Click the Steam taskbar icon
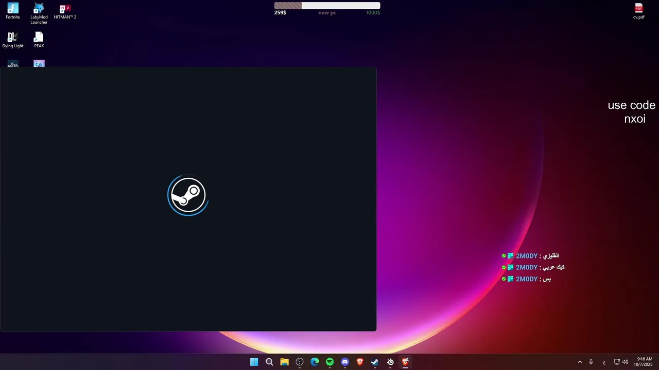Image resolution: width=659 pixels, height=370 pixels. point(375,362)
